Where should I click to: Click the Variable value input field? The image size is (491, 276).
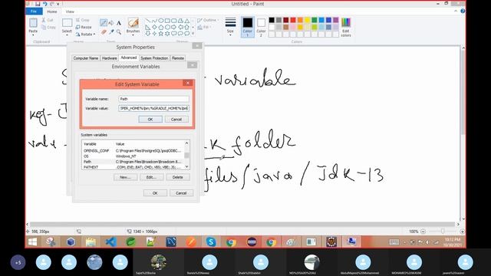coord(153,108)
